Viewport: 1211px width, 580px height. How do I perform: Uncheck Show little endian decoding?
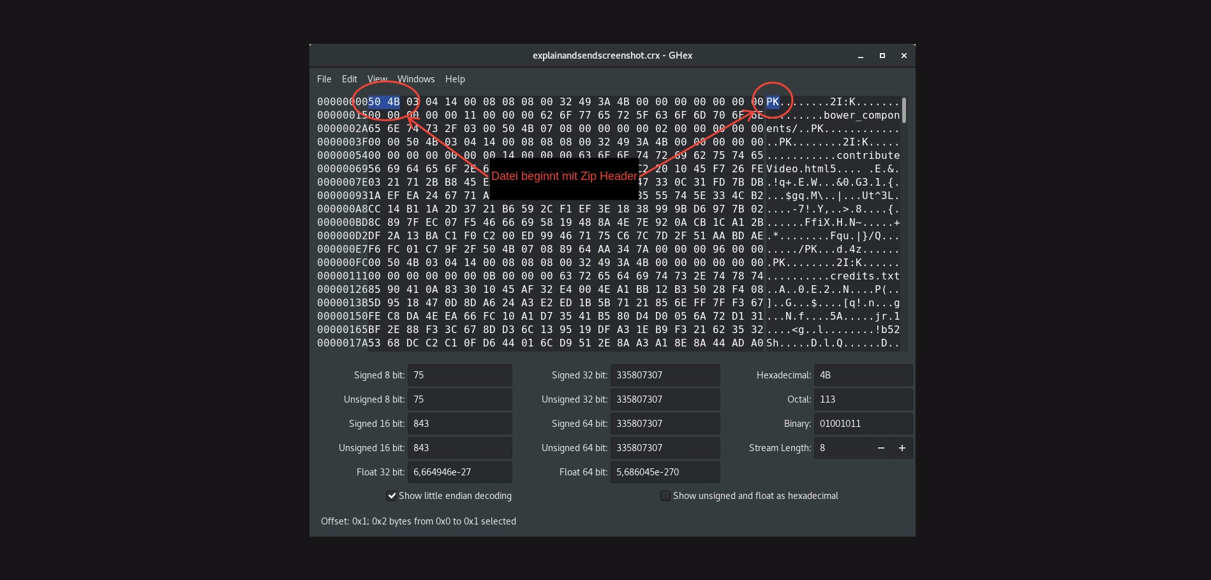point(392,496)
